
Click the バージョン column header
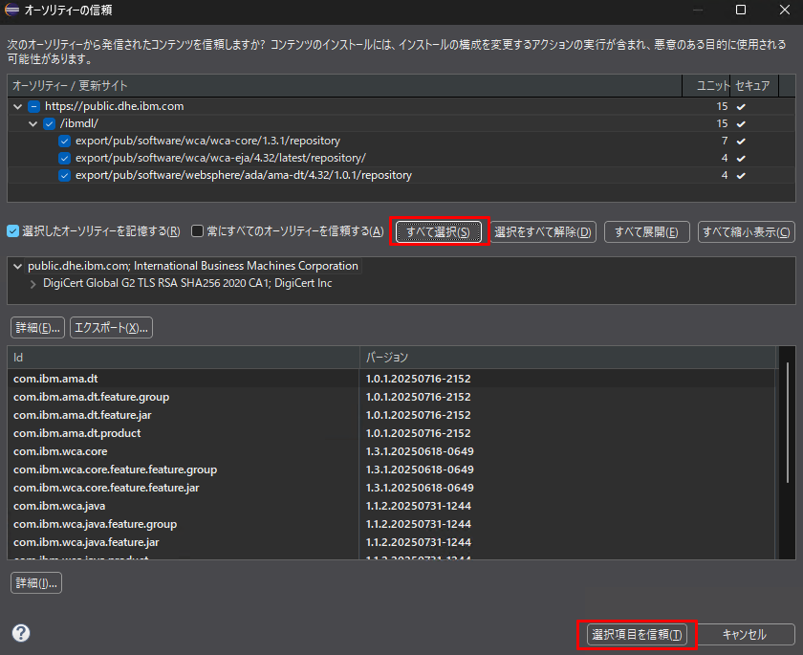click(x=568, y=358)
